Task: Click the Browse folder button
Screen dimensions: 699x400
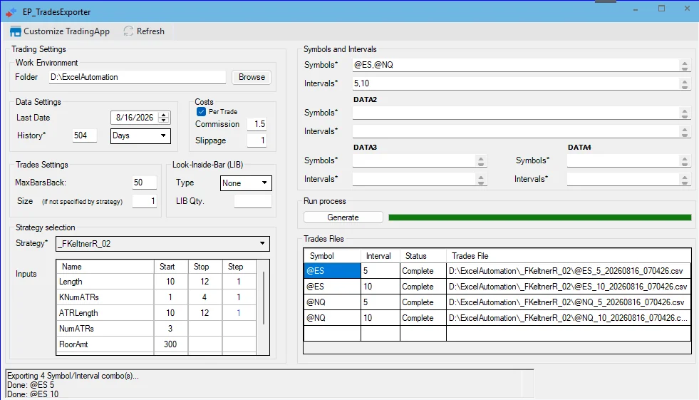Action: click(252, 77)
